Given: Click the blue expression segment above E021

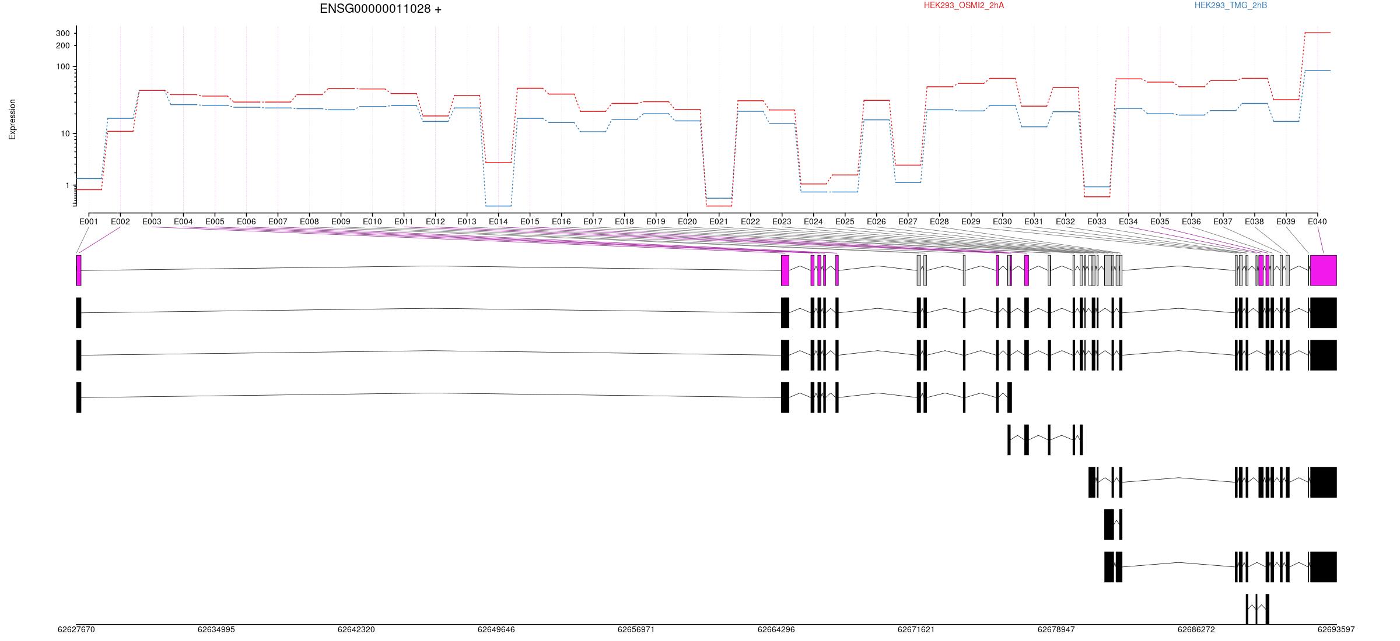Looking at the screenshot, I should (719, 198).
